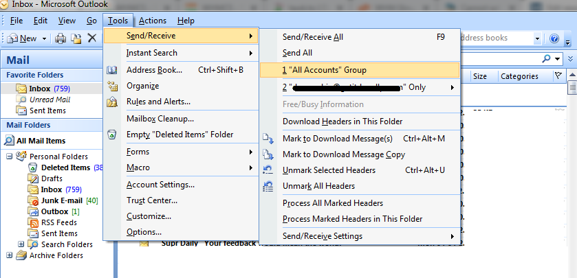The height and width of the screenshot is (278, 577).
Task: Expand the Forms submenu
Action: (181, 152)
